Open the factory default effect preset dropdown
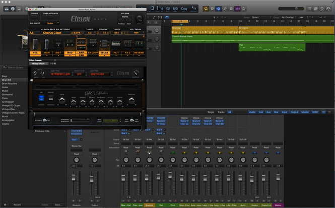 click(39, 63)
